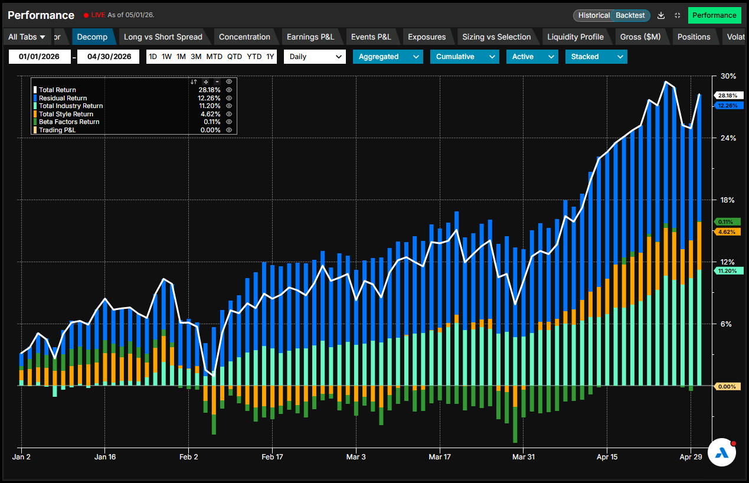The height and width of the screenshot is (483, 749).
Task: Open the blue assistant logo button
Action: click(721, 453)
